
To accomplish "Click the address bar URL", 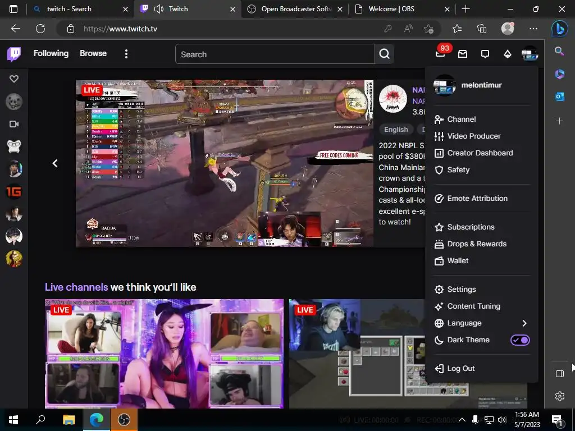I will pos(120,29).
